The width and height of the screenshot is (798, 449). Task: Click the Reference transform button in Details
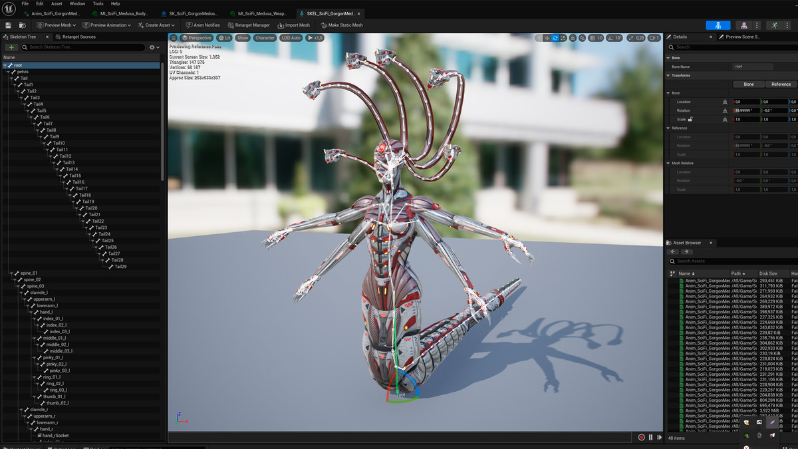pos(781,84)
